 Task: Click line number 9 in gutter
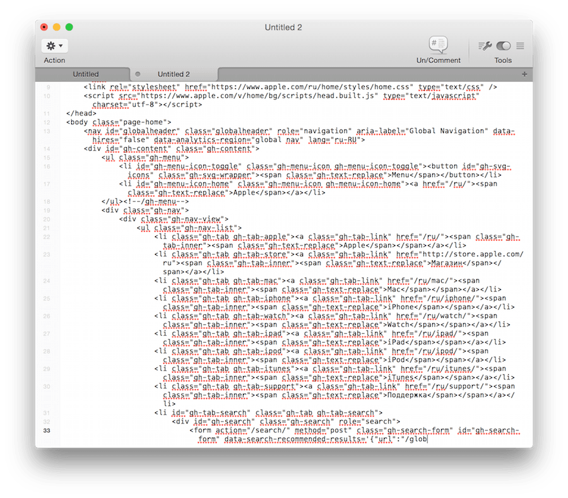(x=48, y=87)
